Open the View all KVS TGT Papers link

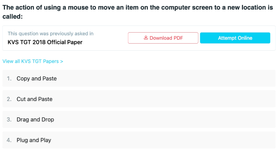coord(33,61)
